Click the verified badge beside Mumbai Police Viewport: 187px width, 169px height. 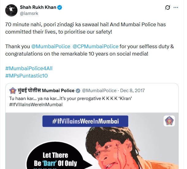[78, 90]
